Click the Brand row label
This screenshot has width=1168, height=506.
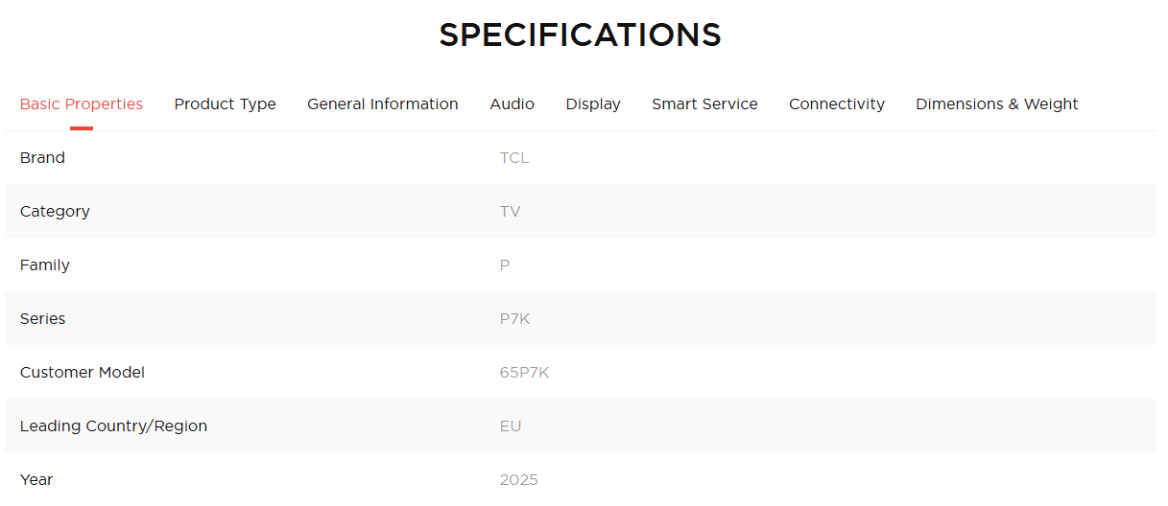click(42, 158)
